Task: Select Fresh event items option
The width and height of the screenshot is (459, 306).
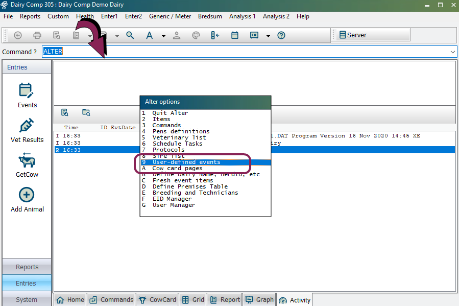Action: coord(205,180)
